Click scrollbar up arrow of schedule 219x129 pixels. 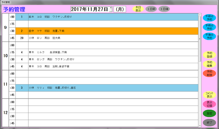pyautogui.click(x=200, y=15)
